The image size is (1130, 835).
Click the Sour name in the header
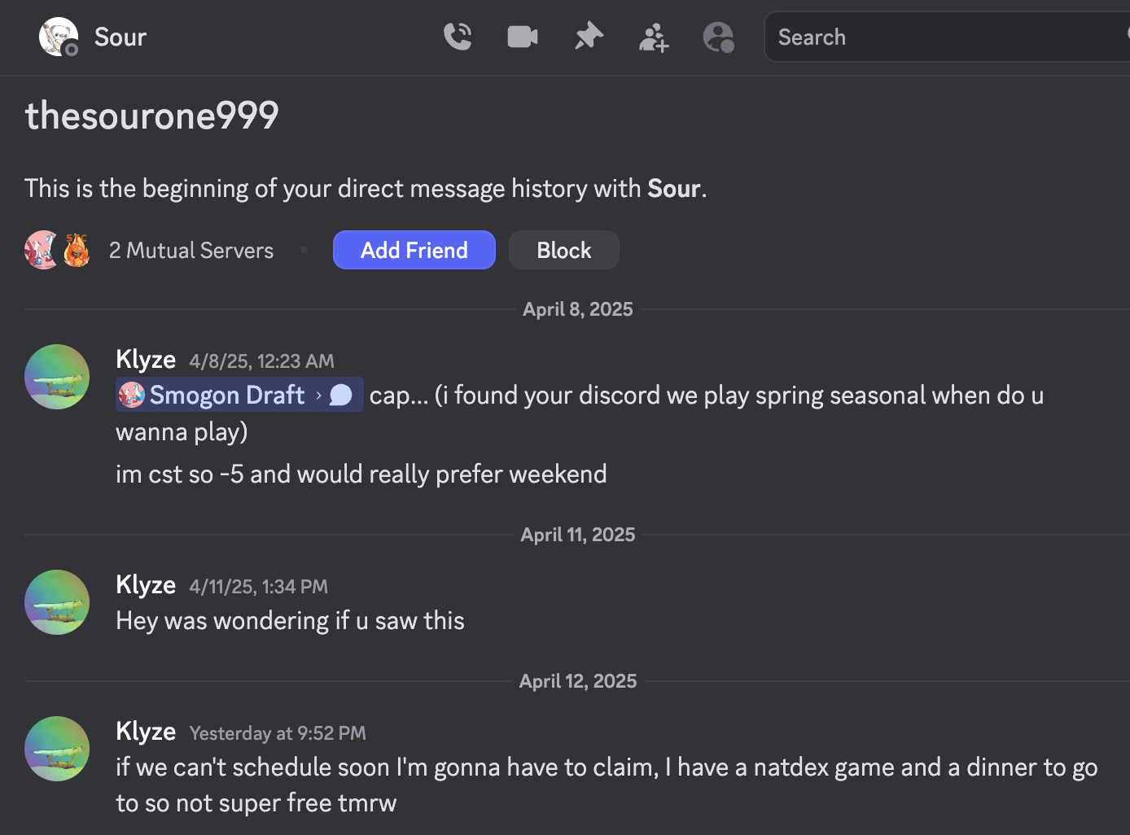[x=120, y=37]
